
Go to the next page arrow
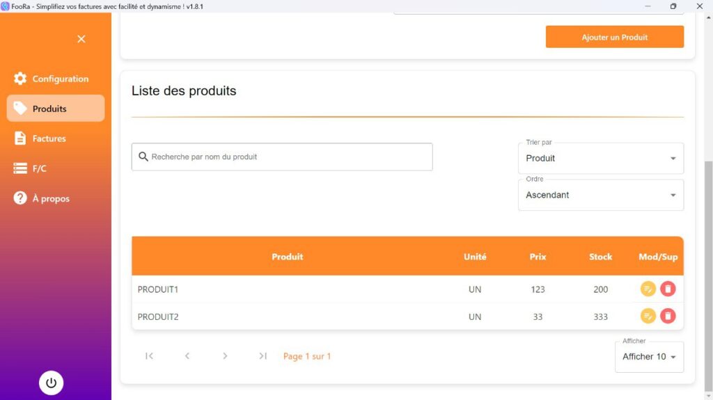[225, 356]
